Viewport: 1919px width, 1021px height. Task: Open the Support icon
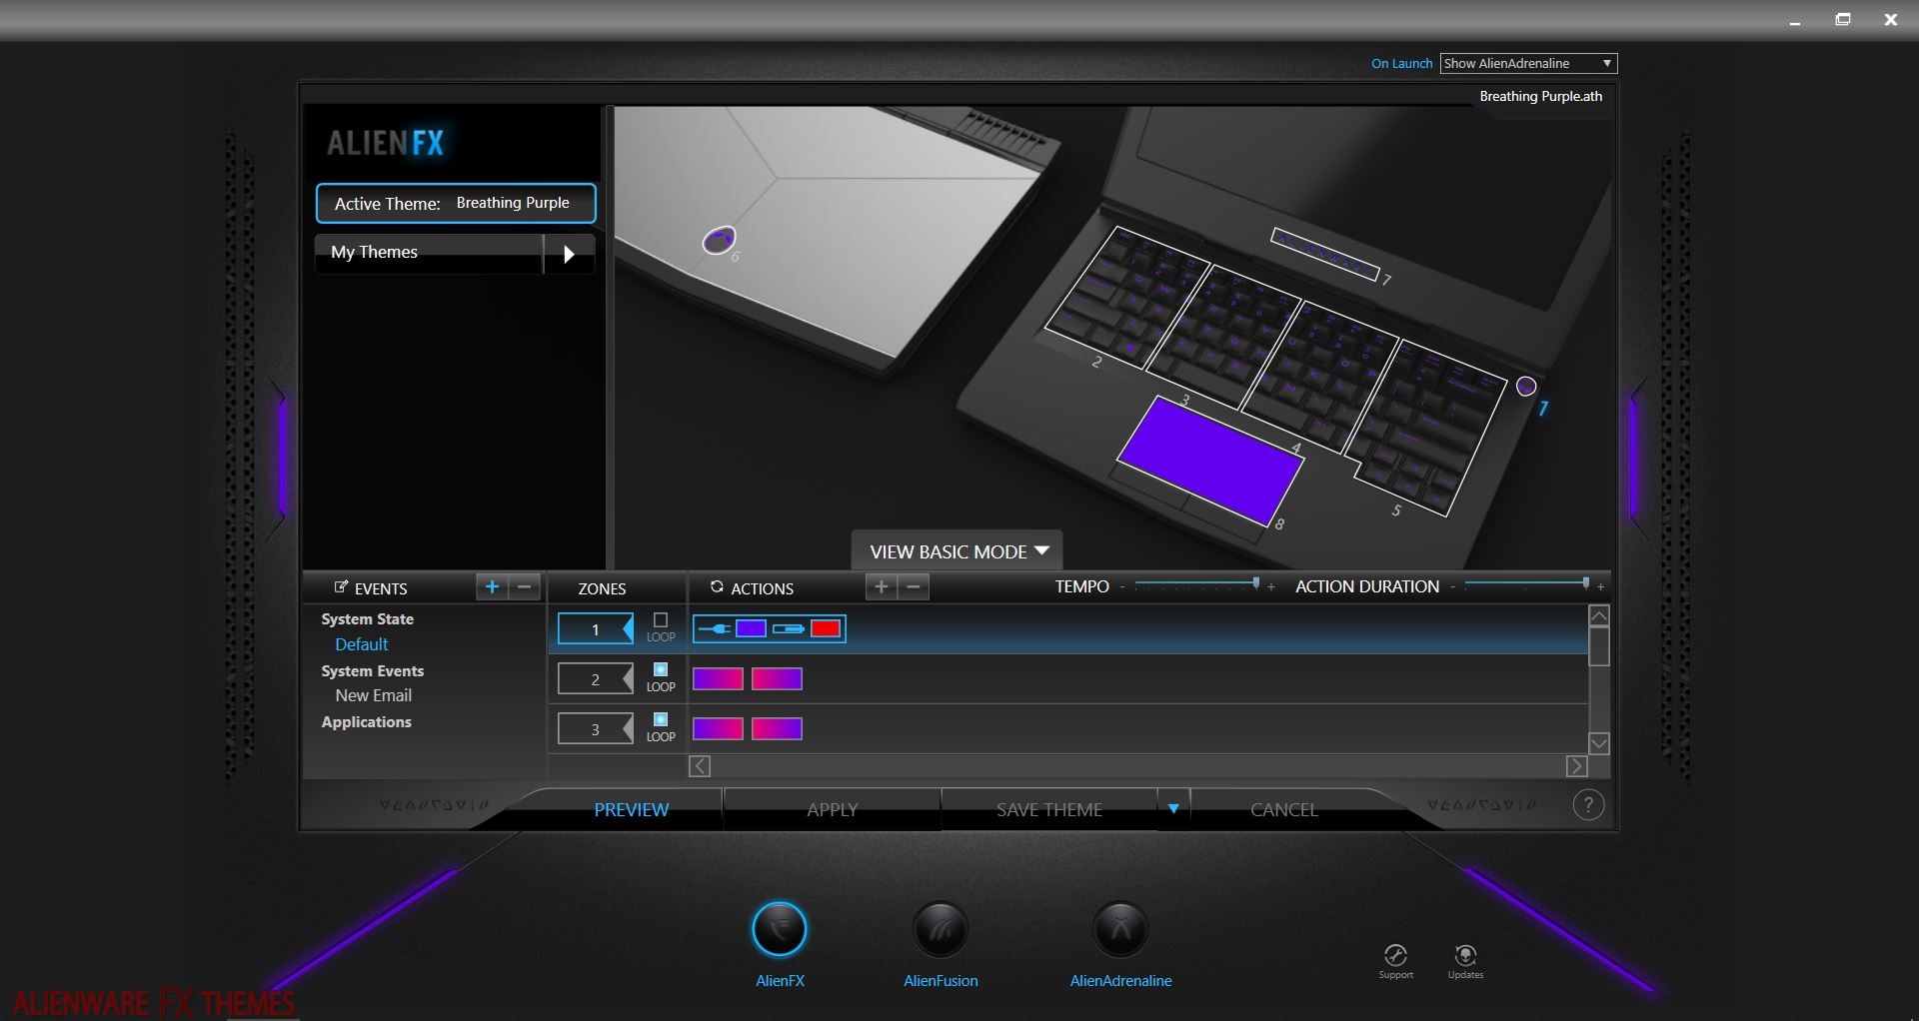tap(1396, 956)
